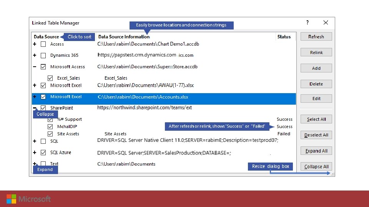Click the Expand All button
This screenshot has height=207, width=369.
(316, 151)
